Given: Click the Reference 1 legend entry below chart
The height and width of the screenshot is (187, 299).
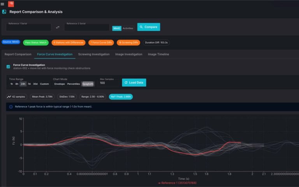Looking at the screenshot, I should (178, 183).
